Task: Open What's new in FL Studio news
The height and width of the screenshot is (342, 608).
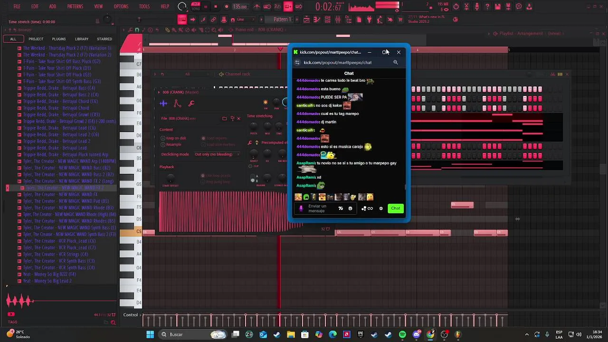Action: coord(426,19)
